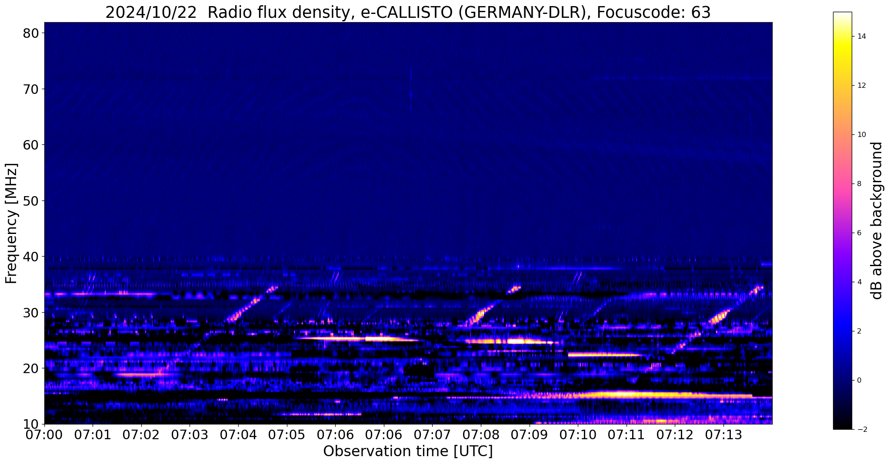Select the 8 tick label on the colorbar
Viewport: 890px width, 464px height.
[x=858, y=184]
